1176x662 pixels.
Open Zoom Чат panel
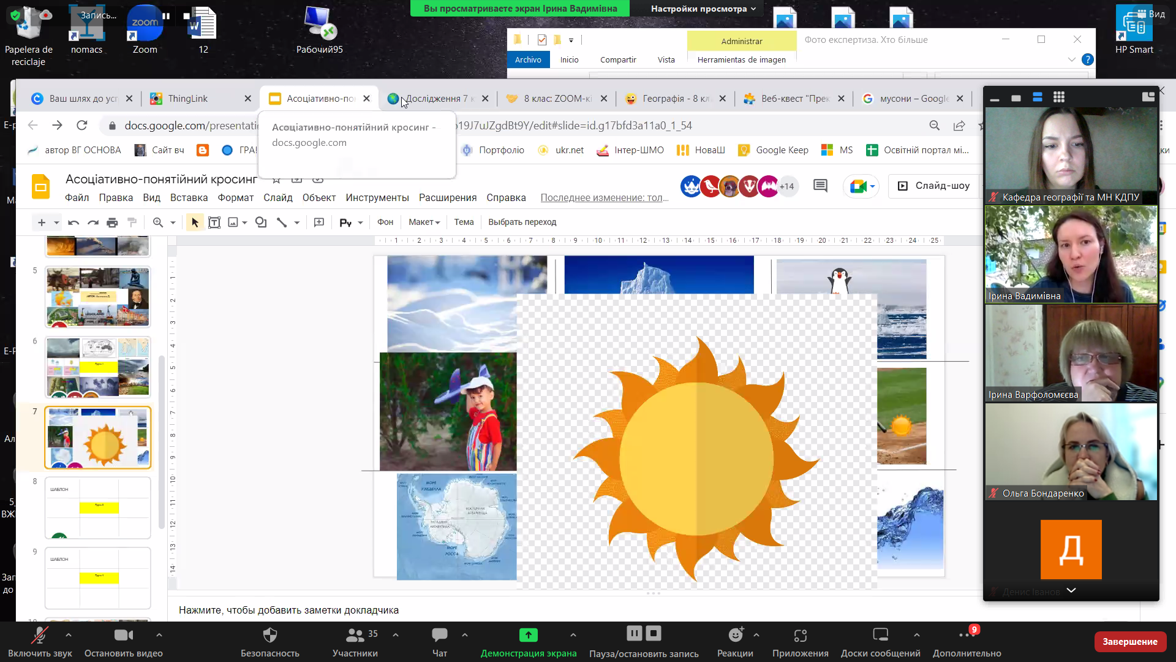pyautogui.click(x=440, y=642)
